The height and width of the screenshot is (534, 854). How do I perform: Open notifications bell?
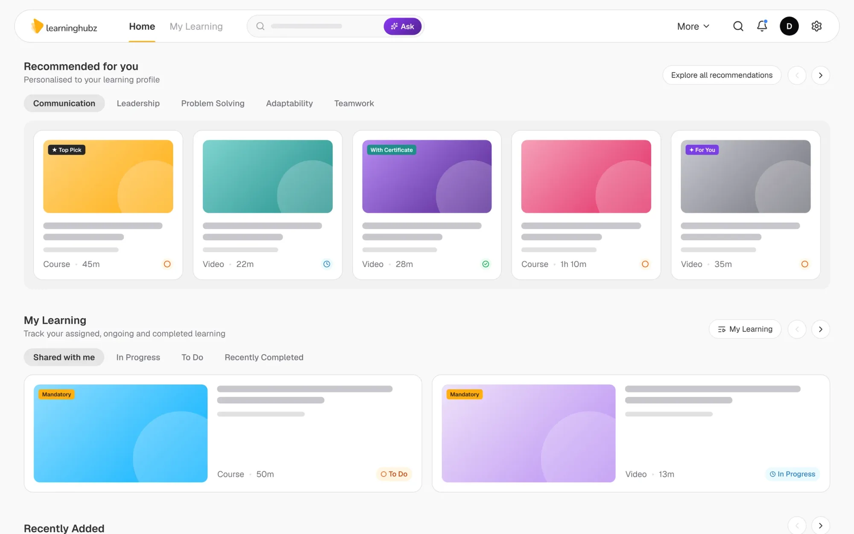[762, 26]
